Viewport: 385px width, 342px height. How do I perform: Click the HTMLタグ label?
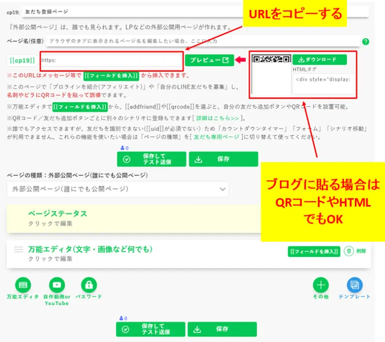[x=304, y=69]
